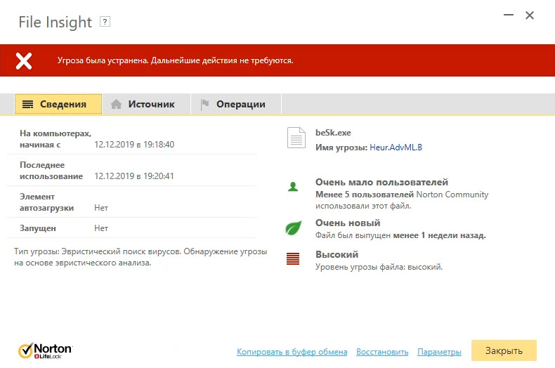Click the beSk.exe file name
The width and height of the screenshot is (555, 368).
(x=333, y=133)
